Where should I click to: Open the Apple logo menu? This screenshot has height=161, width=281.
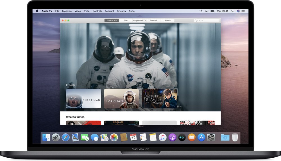37,11
